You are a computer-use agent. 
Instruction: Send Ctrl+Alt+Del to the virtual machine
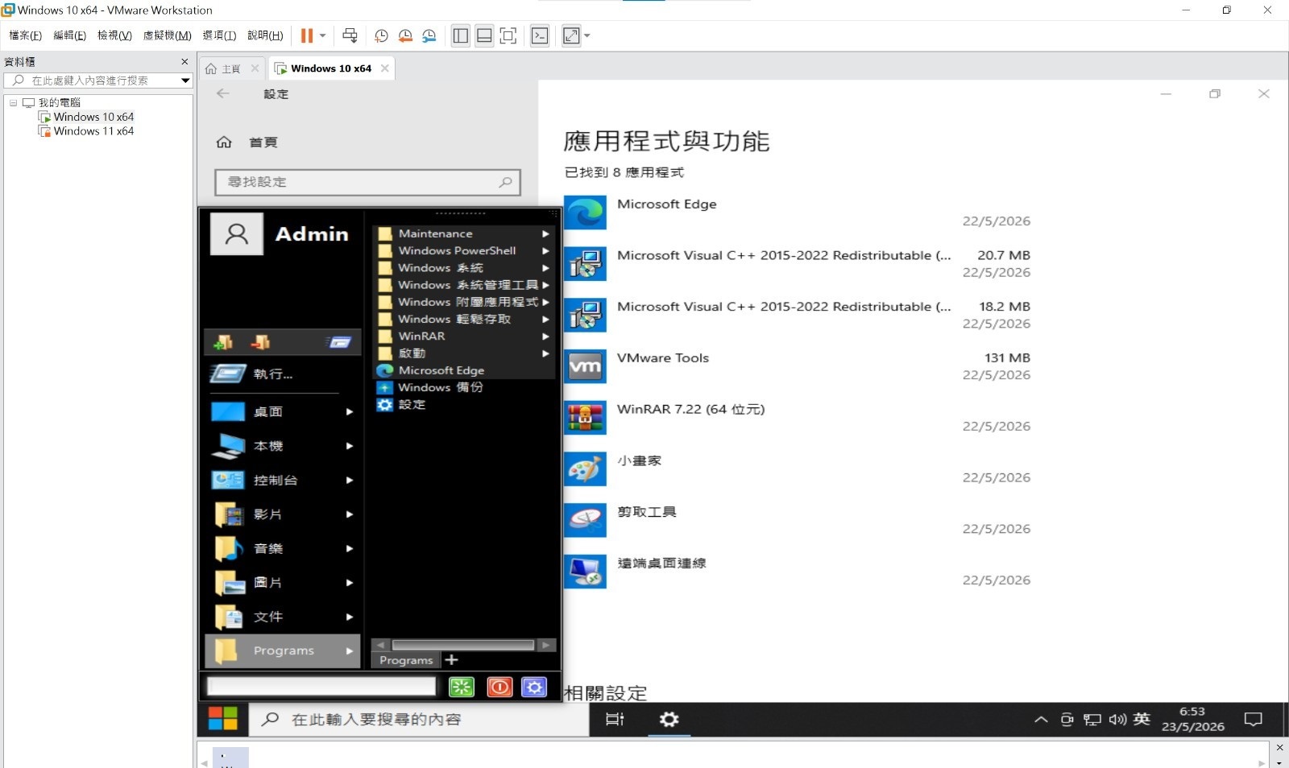point(350,35)
